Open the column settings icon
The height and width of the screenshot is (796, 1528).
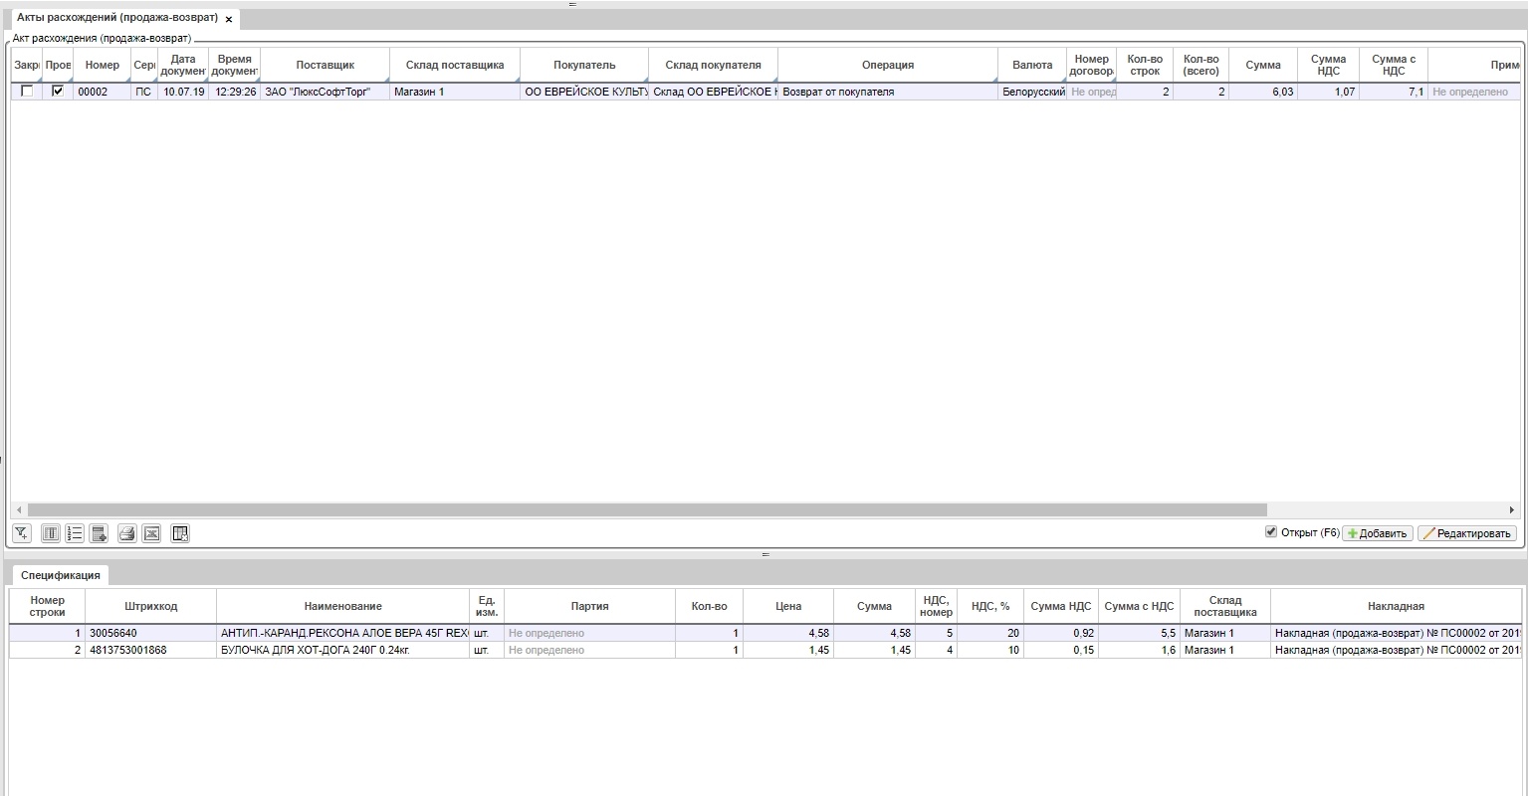point(51,534)
